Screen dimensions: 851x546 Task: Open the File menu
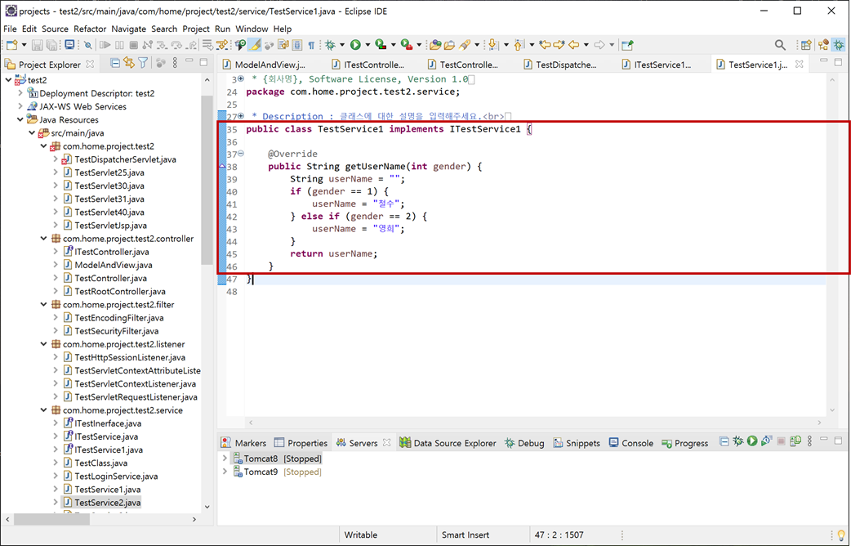pos(10,29)
